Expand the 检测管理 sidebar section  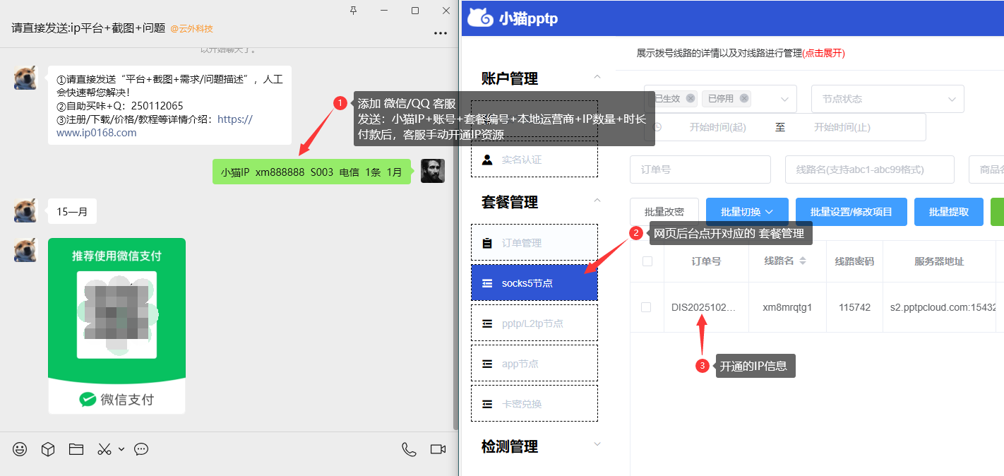pyautogui.click(x=597, y=446)
